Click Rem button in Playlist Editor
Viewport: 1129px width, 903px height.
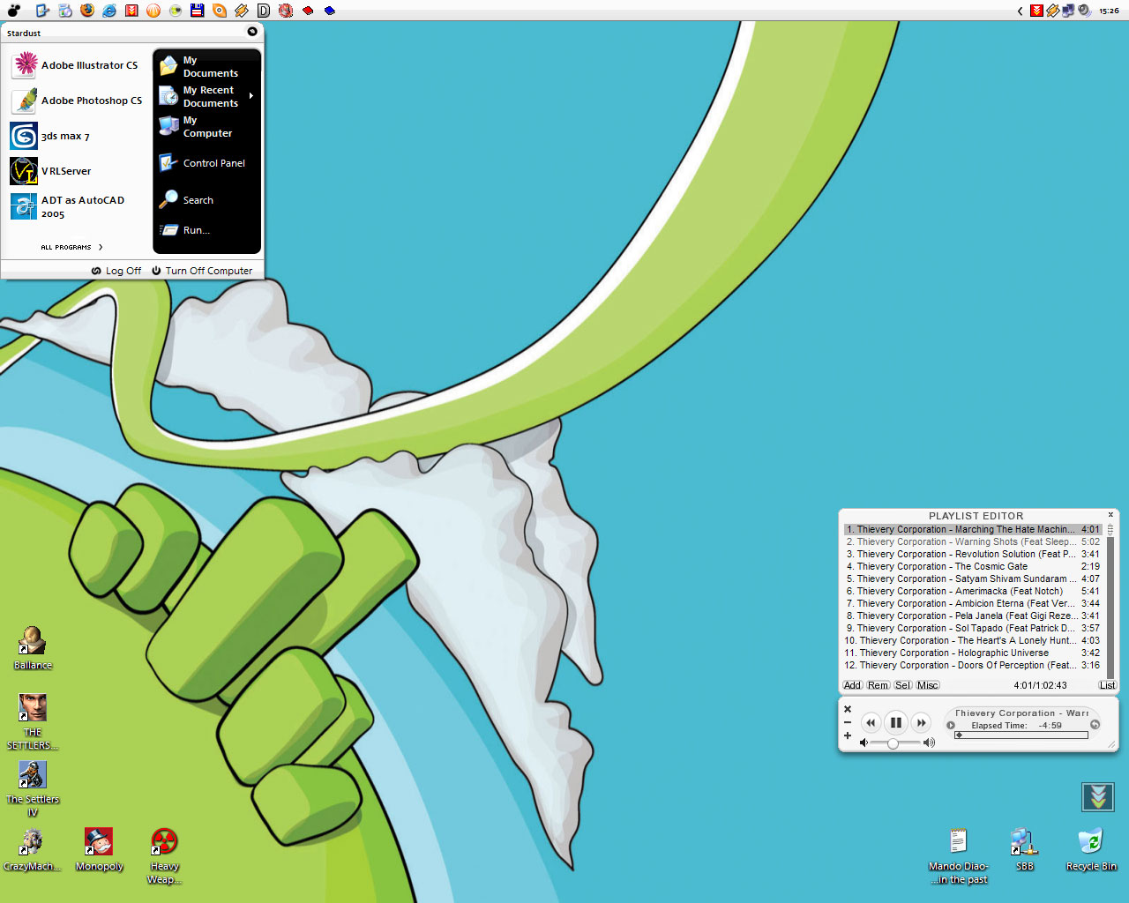pyautogui.click(x=878, y=685)
